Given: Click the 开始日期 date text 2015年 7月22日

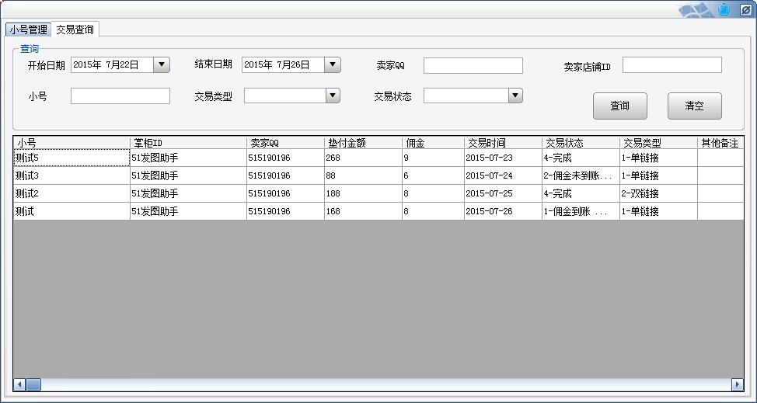Looking at the screenshot, I should coord(106,64).
